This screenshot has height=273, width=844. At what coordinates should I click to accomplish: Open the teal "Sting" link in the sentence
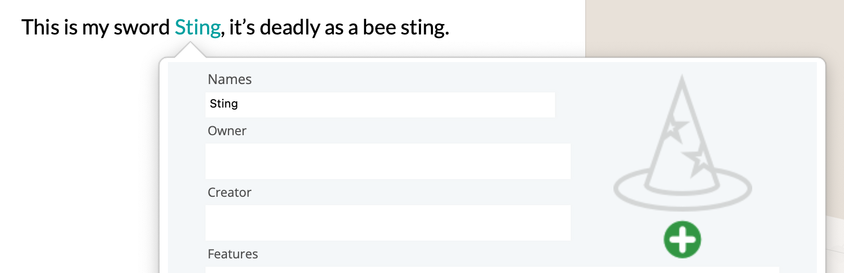tap(197, 28)
